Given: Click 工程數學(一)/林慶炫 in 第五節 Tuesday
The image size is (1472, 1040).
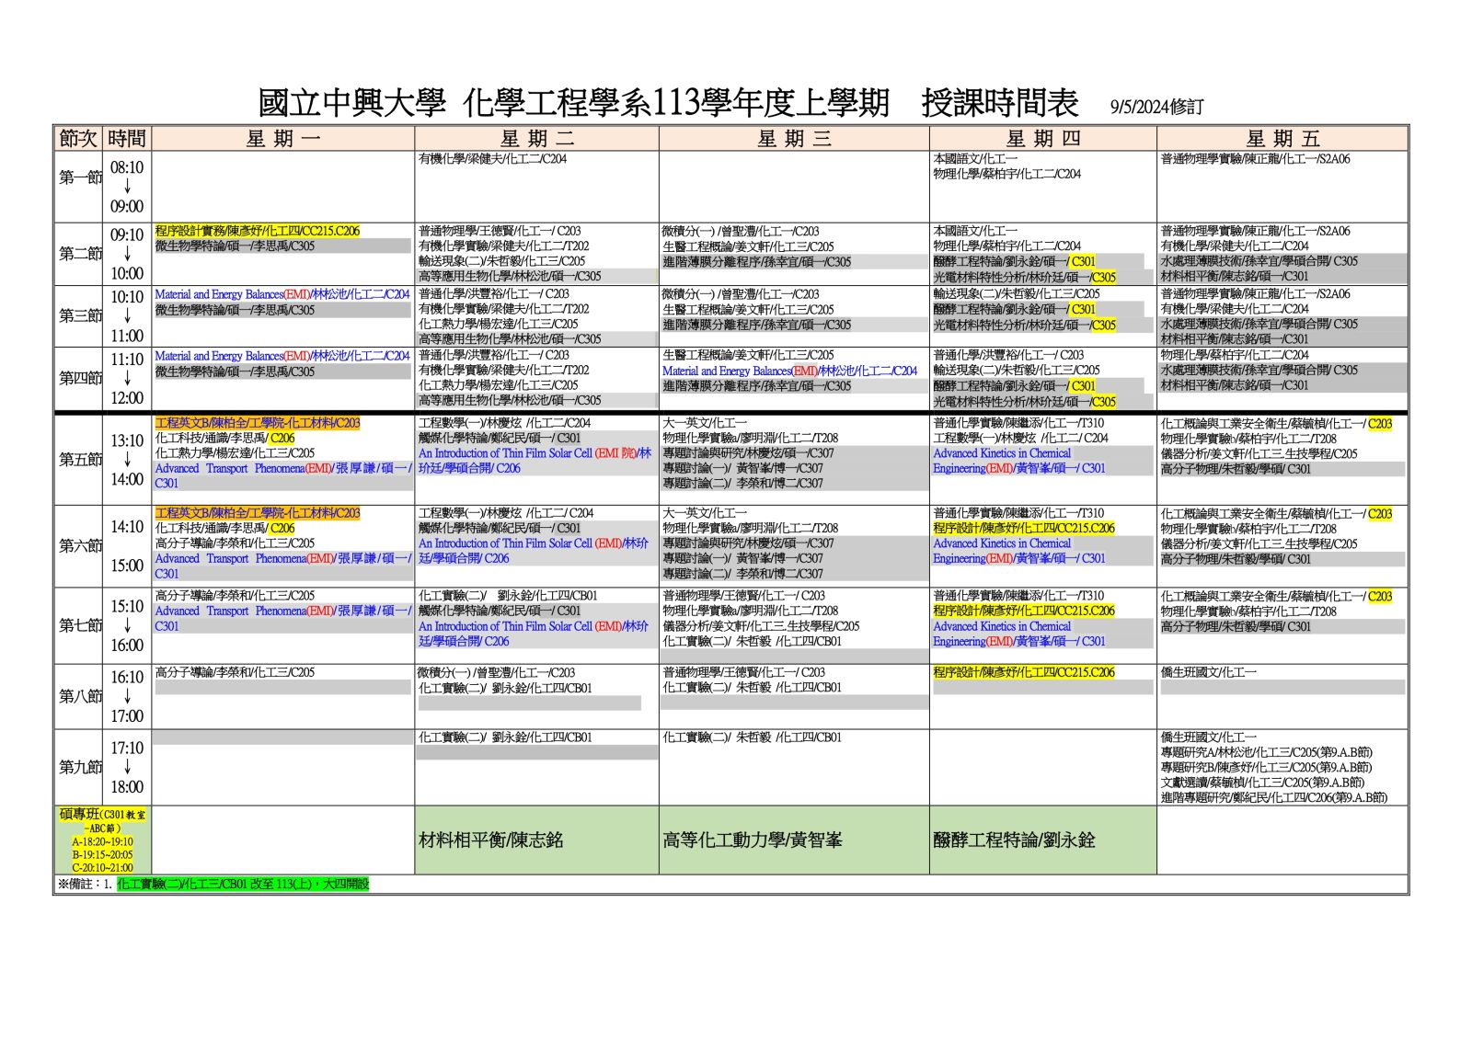Looking at the screenshot, I should tap(504, 423).
